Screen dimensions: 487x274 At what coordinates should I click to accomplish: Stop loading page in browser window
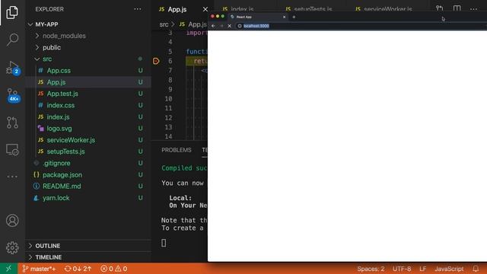[230, 26]
